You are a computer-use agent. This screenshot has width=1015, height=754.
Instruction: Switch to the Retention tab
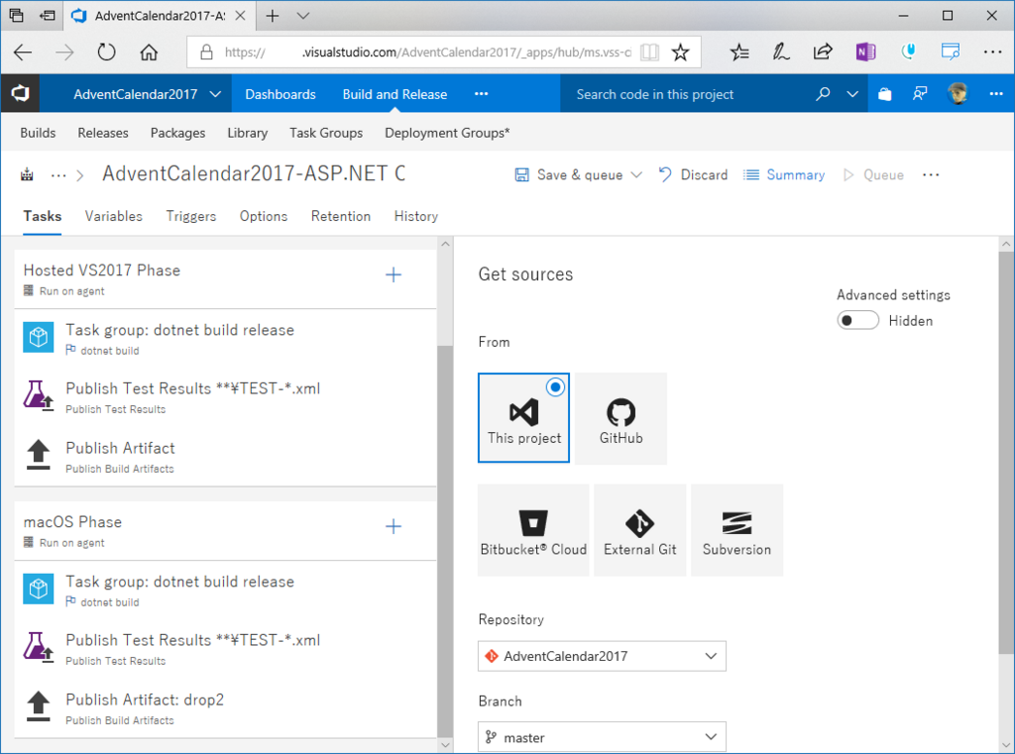tap(341, 216)
